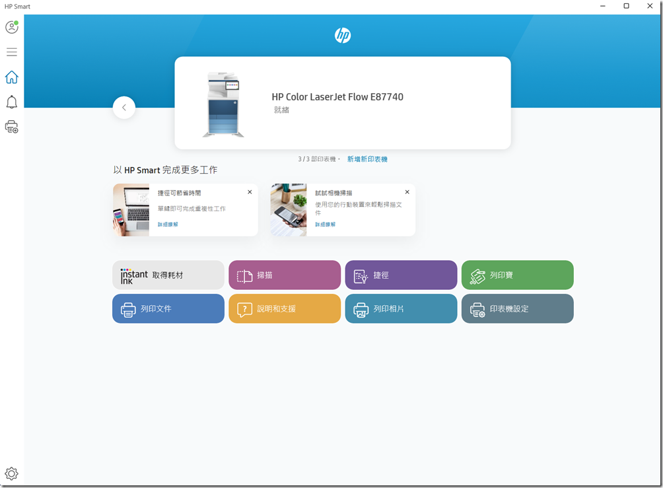The image size is (663, 488).
Task: Open the 說明和支援 tile
Action: (x=285, y=308)
